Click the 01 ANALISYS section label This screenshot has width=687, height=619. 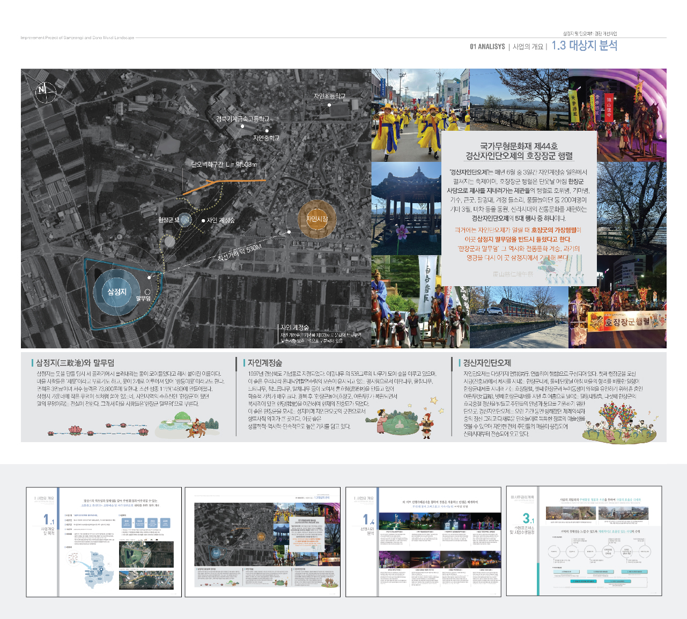click(487, 47)
